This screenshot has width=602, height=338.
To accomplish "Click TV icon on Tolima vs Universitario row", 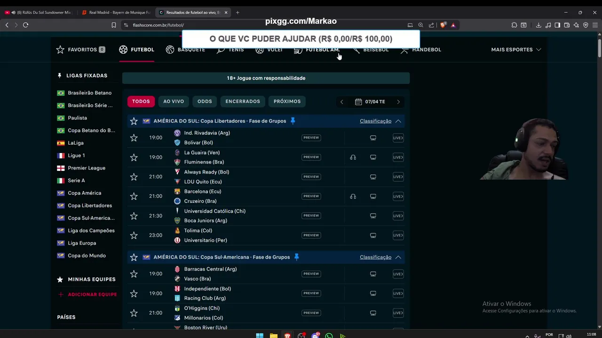I will pos(373,235).
